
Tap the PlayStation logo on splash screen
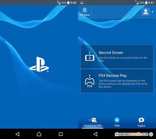tap(39, 64)
